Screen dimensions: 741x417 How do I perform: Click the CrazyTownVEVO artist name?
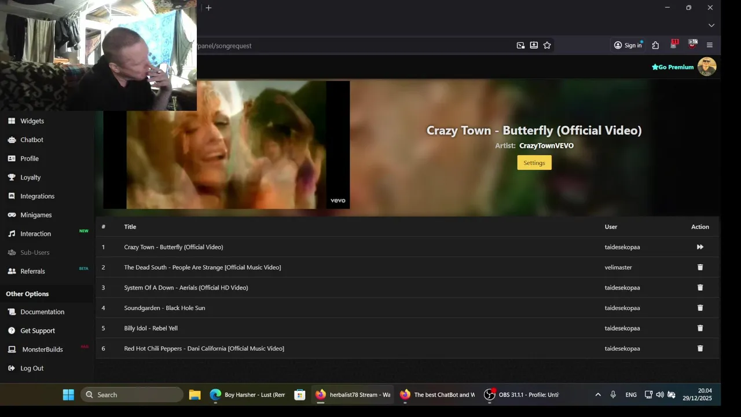coord(546,146)
